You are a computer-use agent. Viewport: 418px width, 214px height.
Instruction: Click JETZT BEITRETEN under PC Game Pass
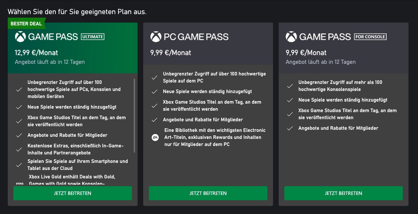coord(208,193)
